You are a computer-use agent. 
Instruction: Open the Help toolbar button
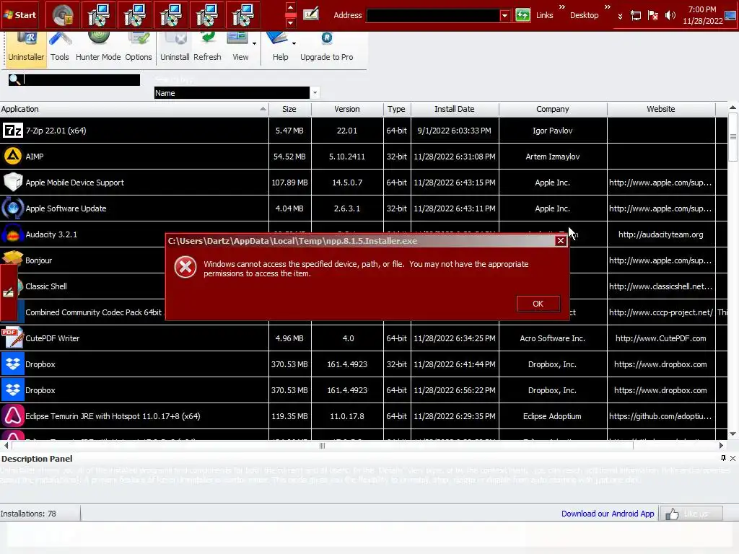coord(280,49)
